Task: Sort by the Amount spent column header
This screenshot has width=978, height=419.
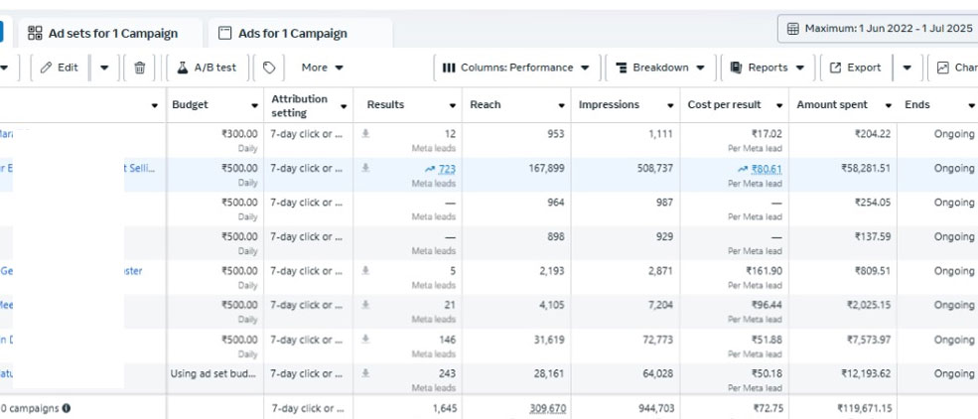Action: 832,105
